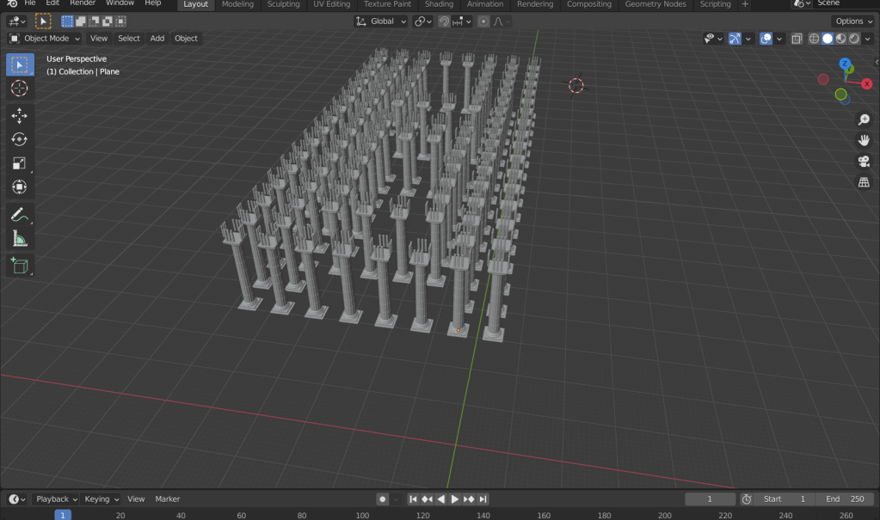This screenshot has width=880, height=520.
Task: Click the End frame field showing 250
Action: tap(845, 499)
